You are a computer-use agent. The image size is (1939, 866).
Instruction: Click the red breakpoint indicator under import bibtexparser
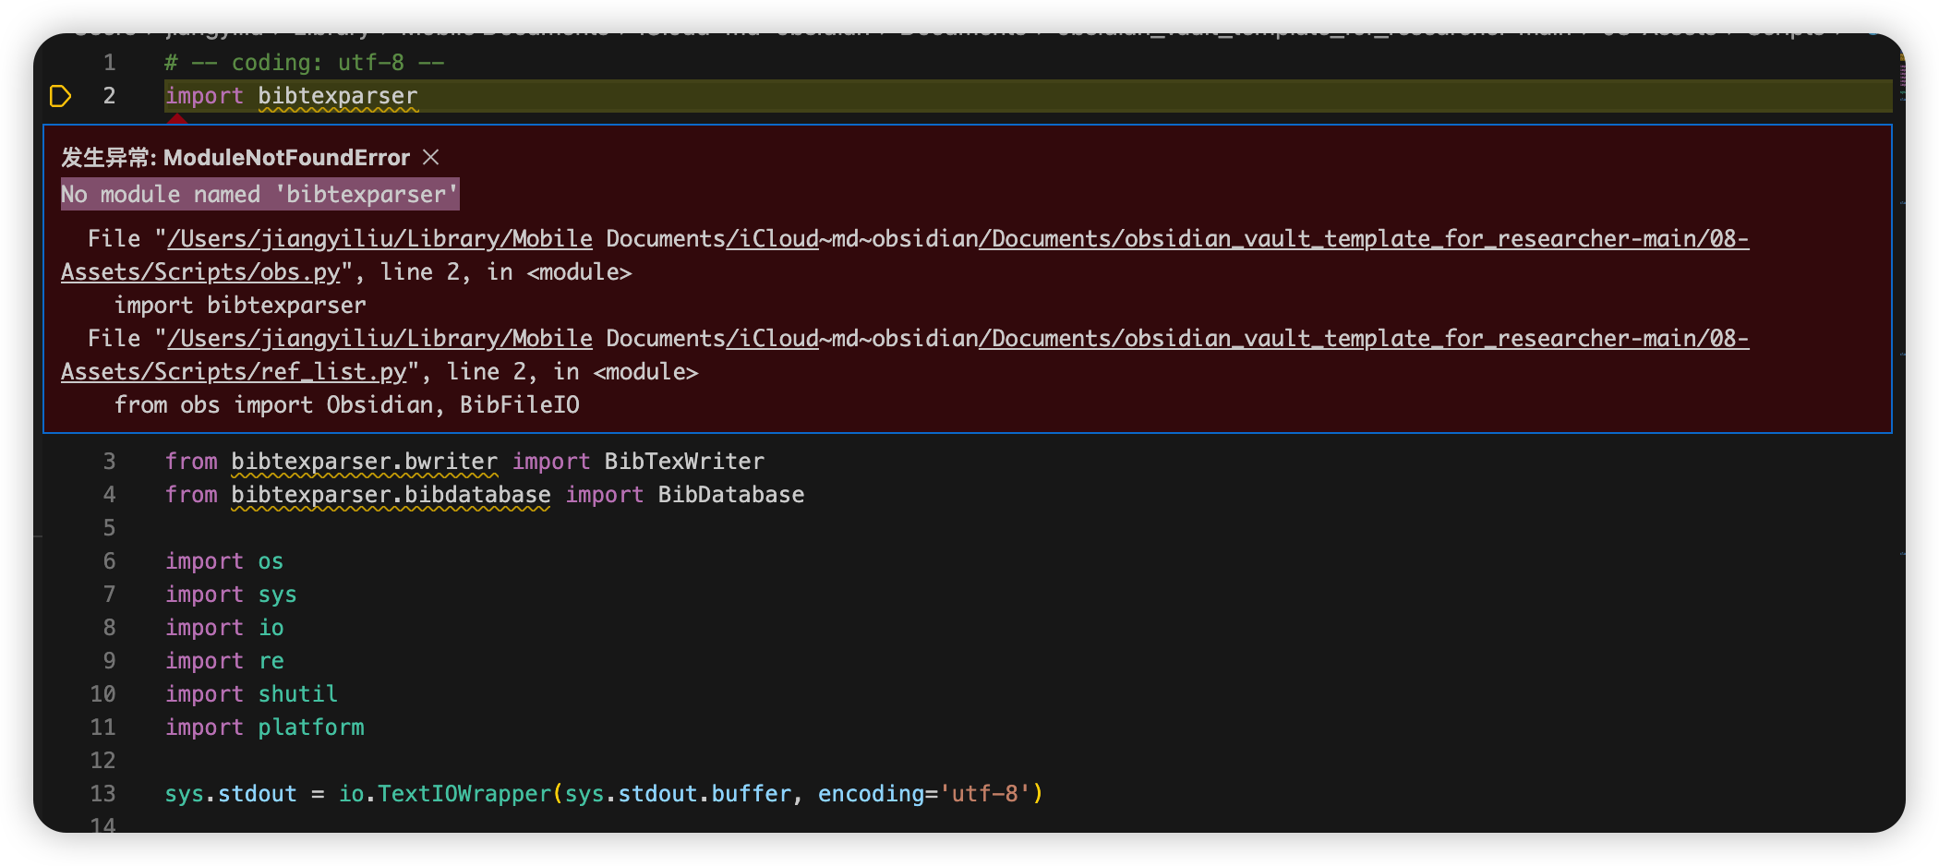[x=177, y=118]
